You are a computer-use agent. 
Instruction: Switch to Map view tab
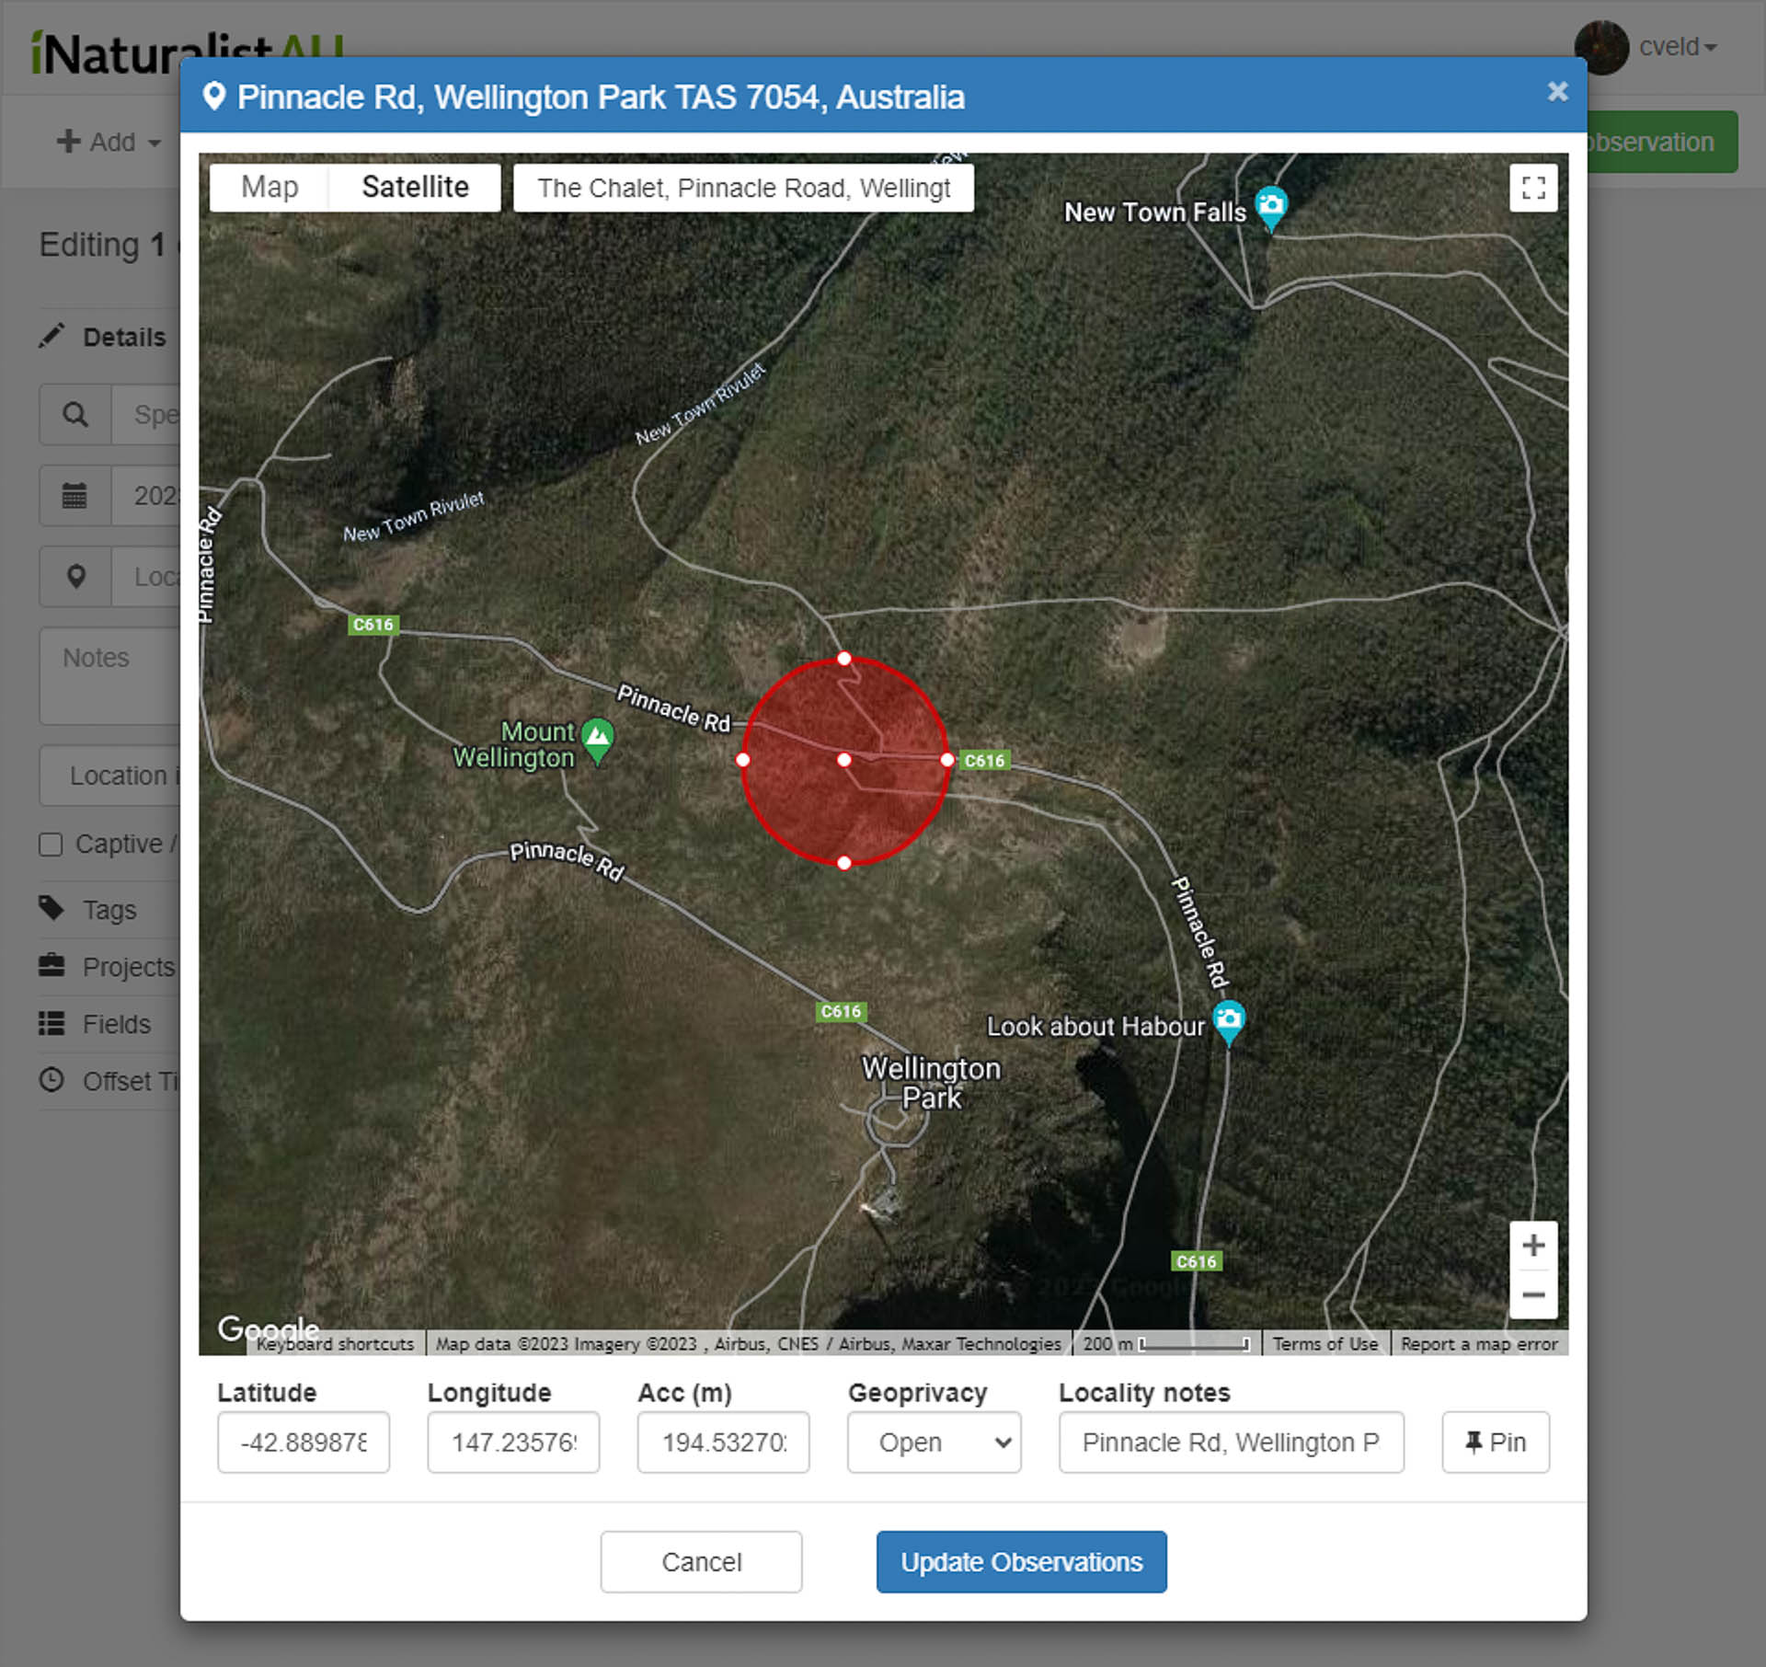pos(269,187)
